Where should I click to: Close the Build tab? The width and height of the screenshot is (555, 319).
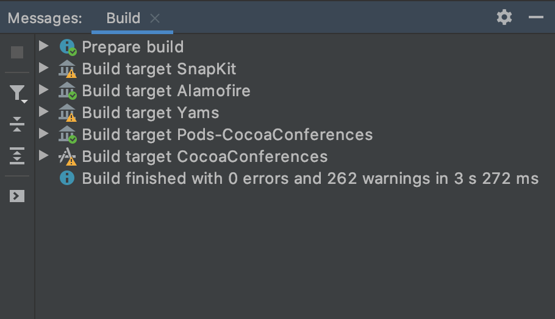click(x=155, y=18)
